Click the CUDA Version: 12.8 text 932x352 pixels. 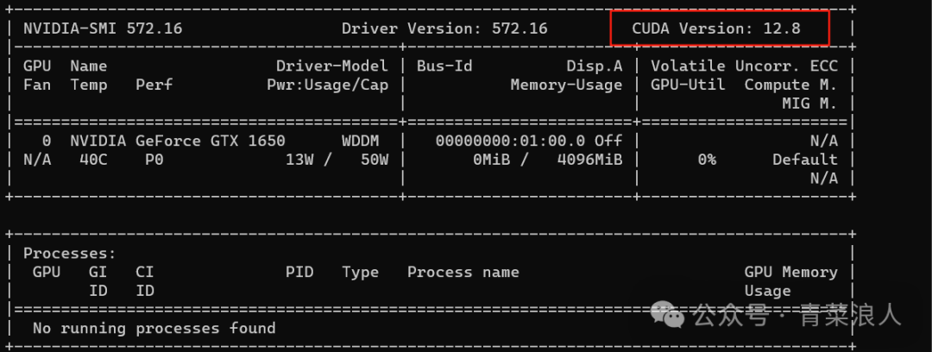(x=716, y=28)
